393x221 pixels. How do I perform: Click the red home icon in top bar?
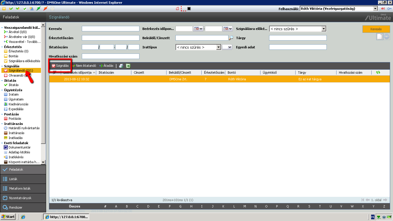click(x=177, y=9)
